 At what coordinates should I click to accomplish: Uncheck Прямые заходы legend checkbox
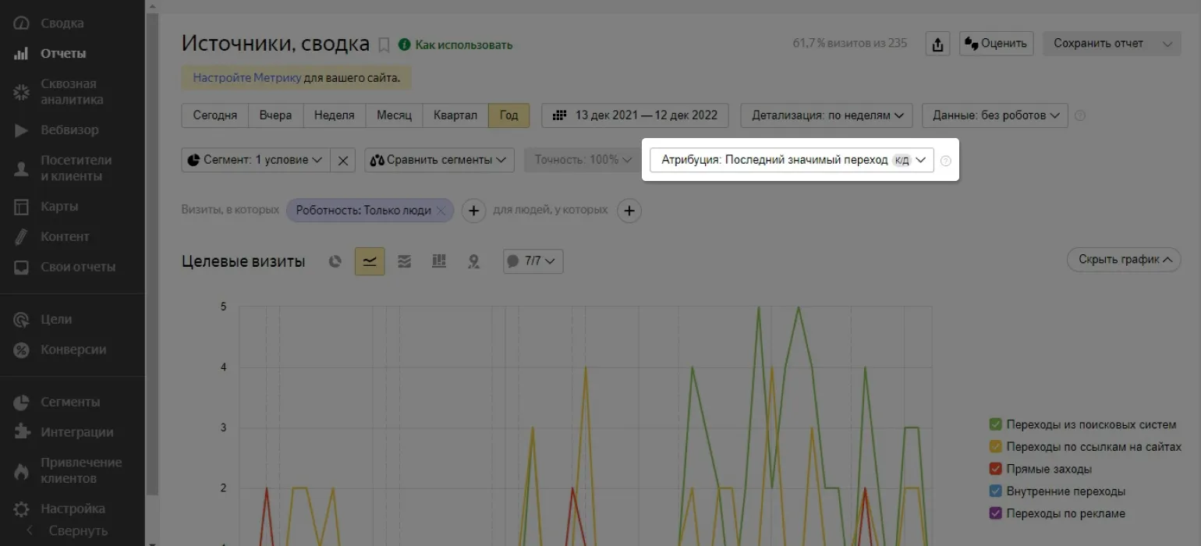coord(995,470)
